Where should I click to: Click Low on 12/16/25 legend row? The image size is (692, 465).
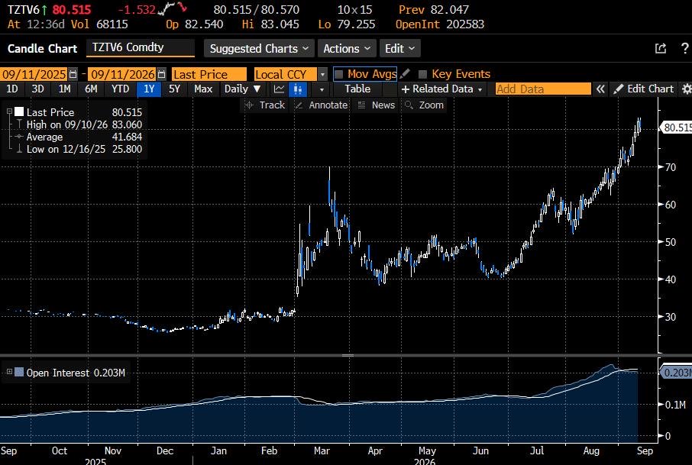[x=79, y=149]
